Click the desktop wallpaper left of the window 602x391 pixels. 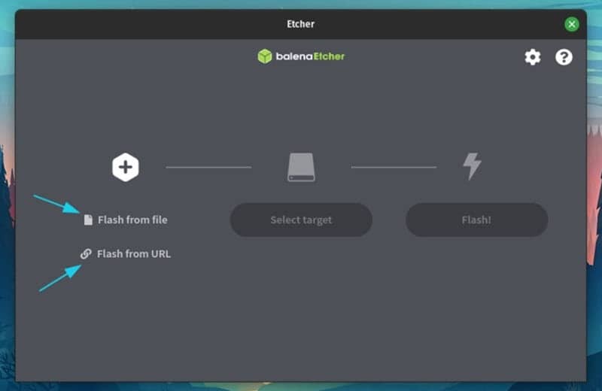(x=7, y=226)
